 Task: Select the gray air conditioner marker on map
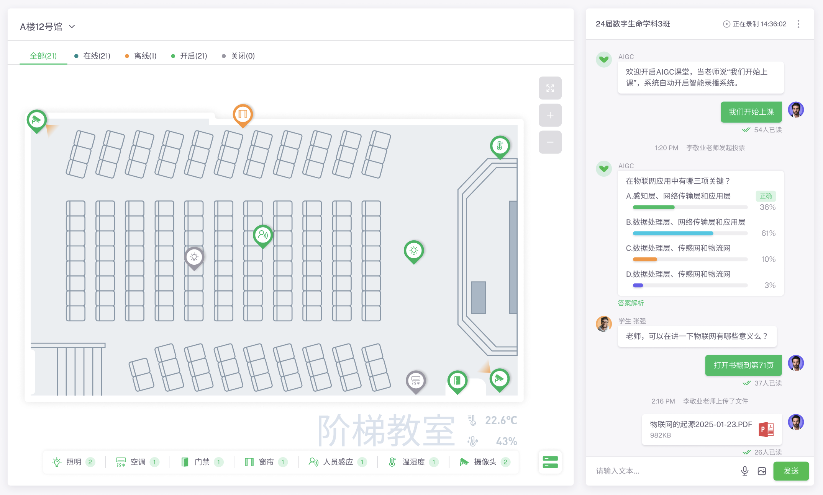[416, 381]
